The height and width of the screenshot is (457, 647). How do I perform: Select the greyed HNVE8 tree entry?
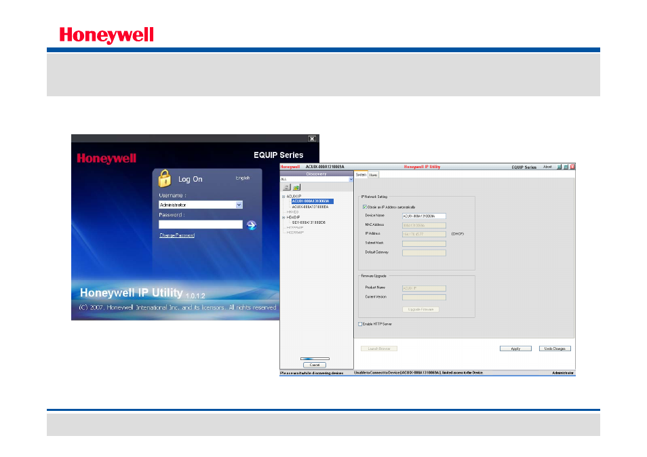click(292, 212)
